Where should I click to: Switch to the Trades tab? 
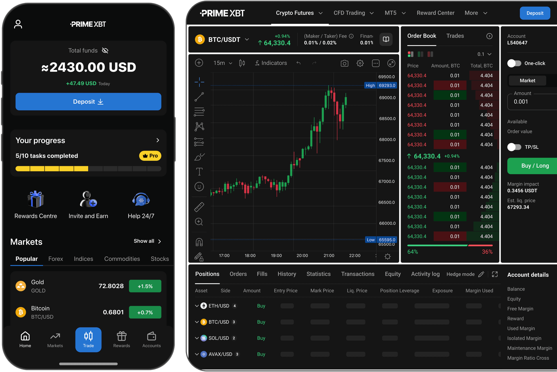[455, 36]
